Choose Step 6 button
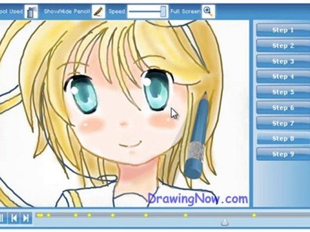The height and width of the screenshot is (232, 310). [x=283, y=108]
